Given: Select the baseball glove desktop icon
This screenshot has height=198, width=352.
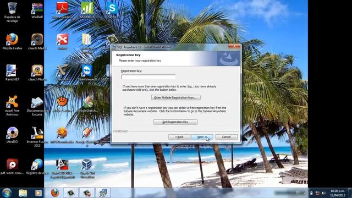Looking at the screenshot, I should [62, 104].
